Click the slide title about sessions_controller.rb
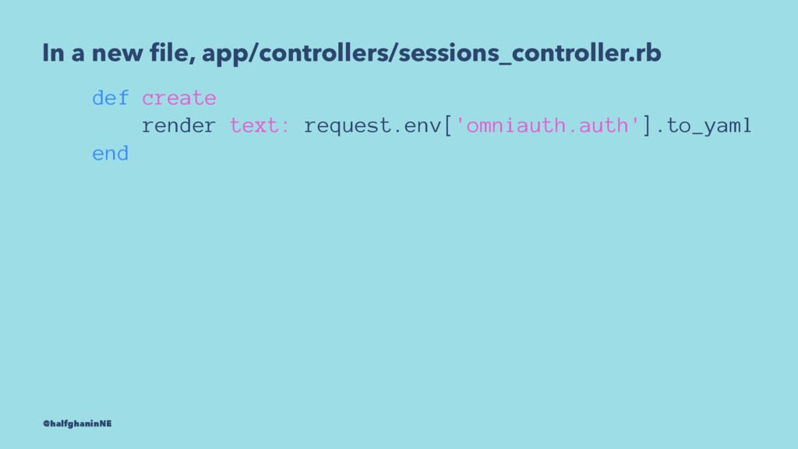Viewport: 798px width, 449px height. pyautogui.click(x=351, y=53)
